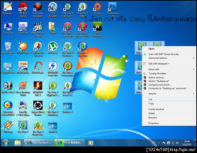This screenshot has height=153, width=197.
Task: Select Compress to "Desktop.rar" and email
Action: point(169,88)
